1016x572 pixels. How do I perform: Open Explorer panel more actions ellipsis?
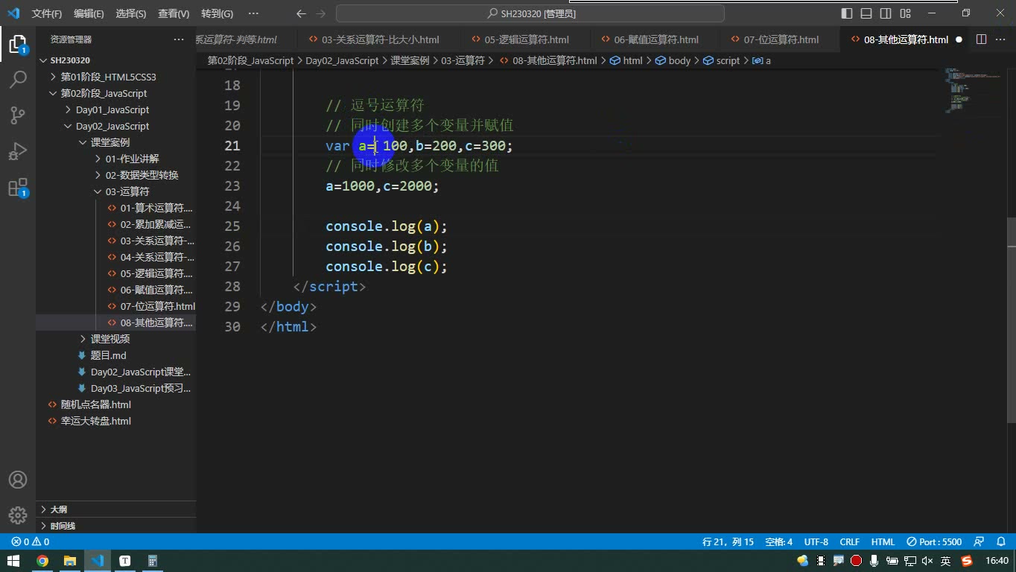pos(179,39)
